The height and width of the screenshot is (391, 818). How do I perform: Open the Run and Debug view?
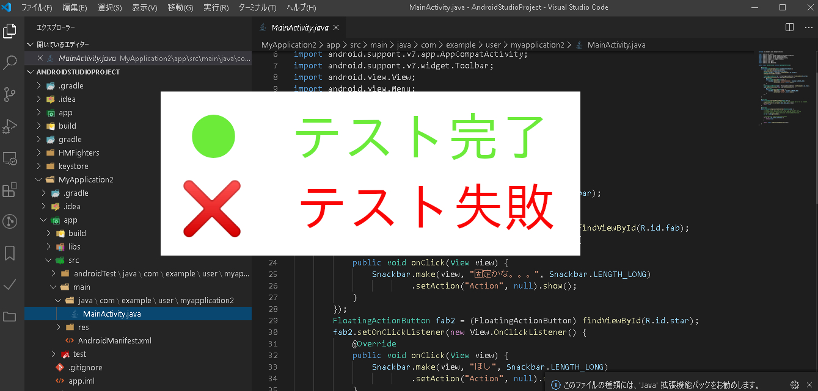pyautogui.click(x=10, y=126)
